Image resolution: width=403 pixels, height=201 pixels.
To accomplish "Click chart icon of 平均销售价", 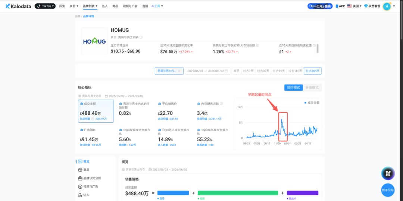I will [x=160, y=104].
